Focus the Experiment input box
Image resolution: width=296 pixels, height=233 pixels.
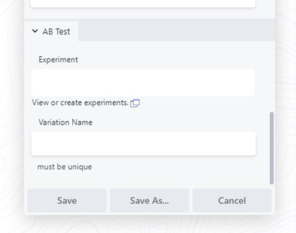(143, 83)
